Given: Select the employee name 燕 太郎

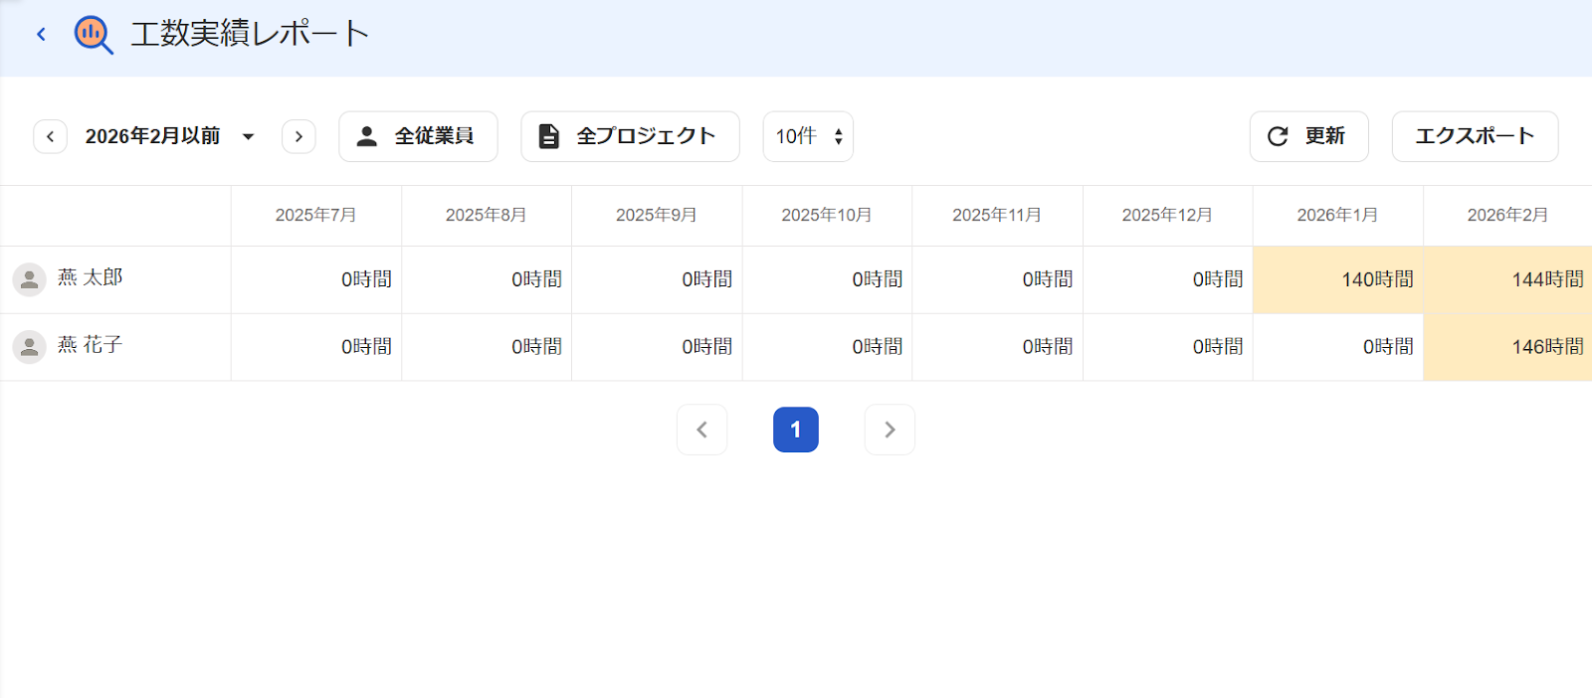Looking at the screenshot, I should 91,277.
